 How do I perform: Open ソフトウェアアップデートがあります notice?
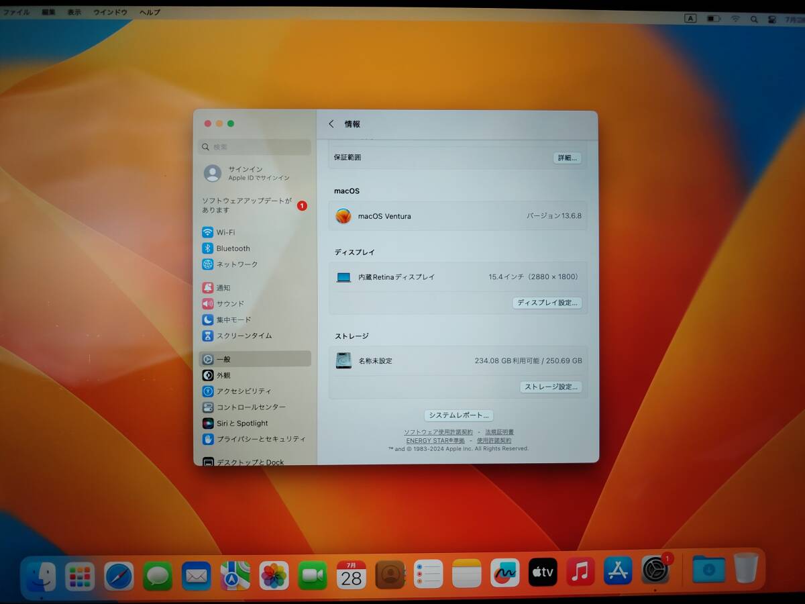(x=255, y=205)
